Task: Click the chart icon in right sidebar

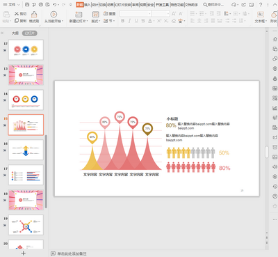Action: click(275, 108)
